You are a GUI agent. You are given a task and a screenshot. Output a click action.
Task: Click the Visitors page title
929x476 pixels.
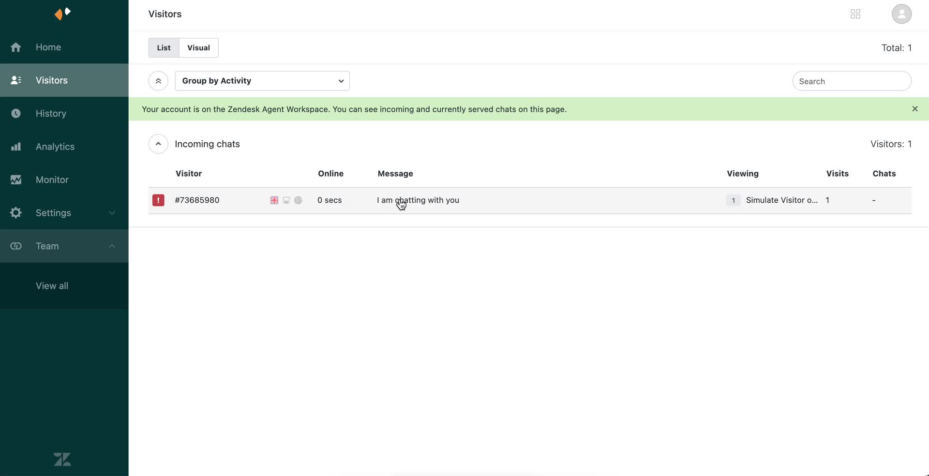click(165, 14)
